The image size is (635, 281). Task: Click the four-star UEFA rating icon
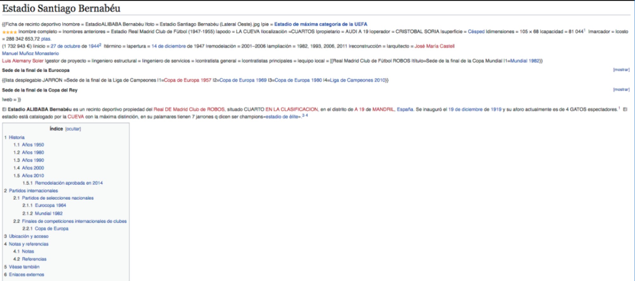[10, 32]
